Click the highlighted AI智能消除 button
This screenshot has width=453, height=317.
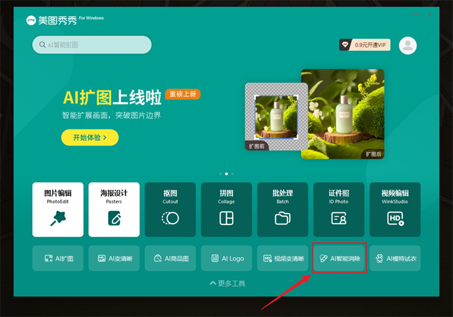pos(339,258)
